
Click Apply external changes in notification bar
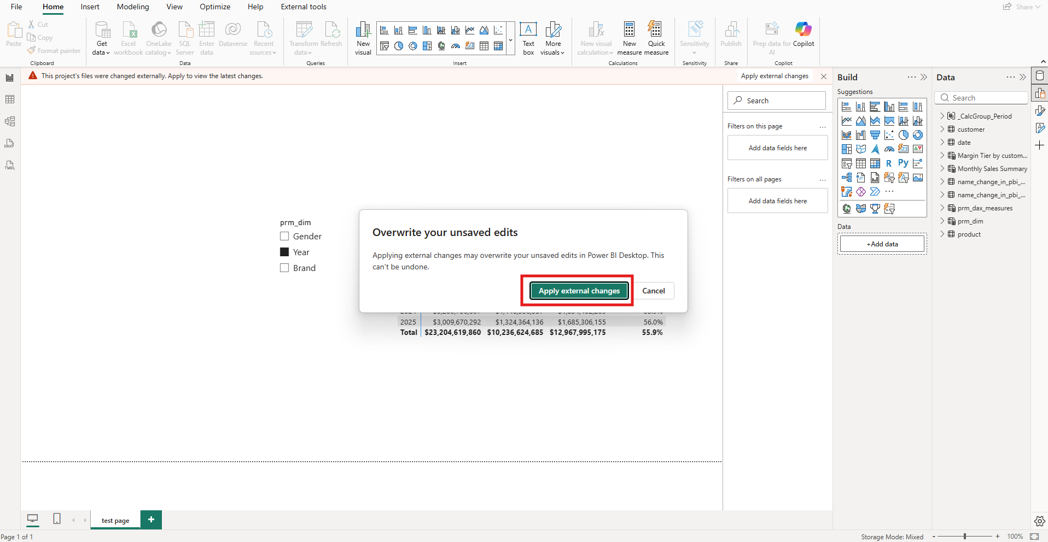(775, 76)
